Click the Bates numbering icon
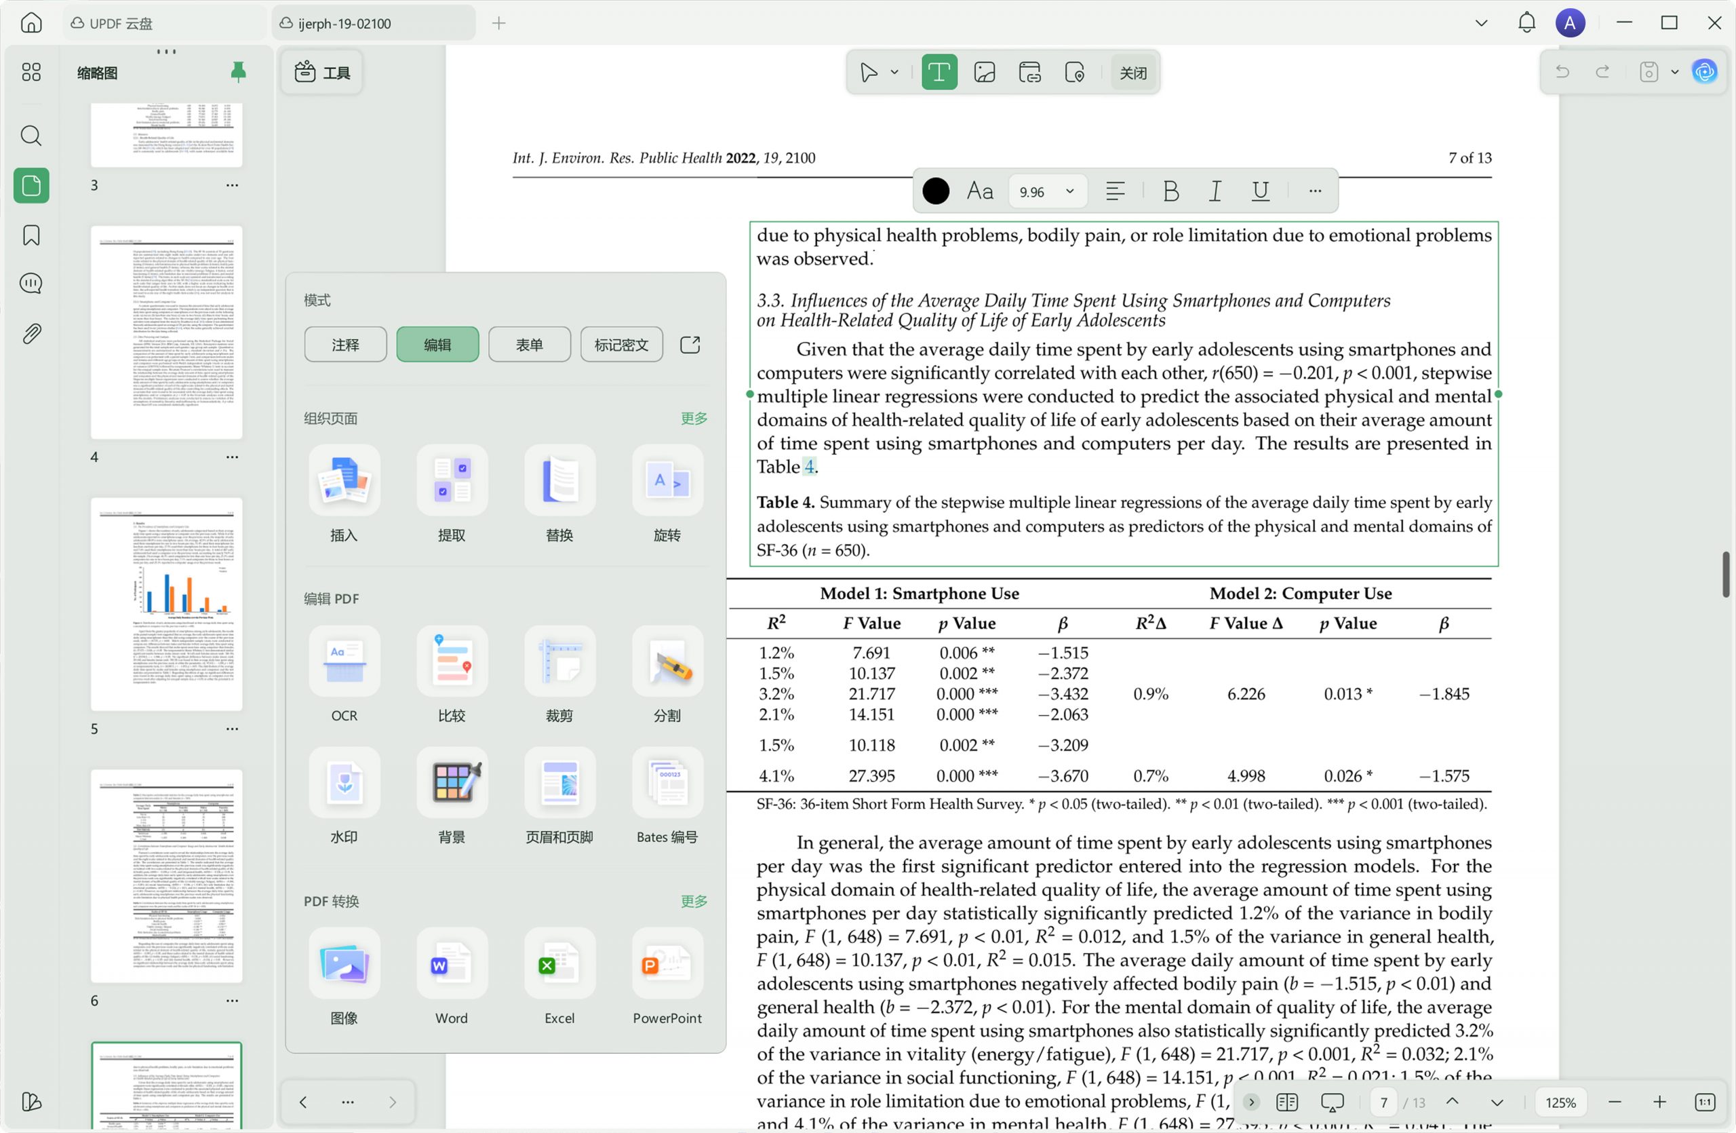This screenshot has width=1736, height=1133. (x=667, y=783)
